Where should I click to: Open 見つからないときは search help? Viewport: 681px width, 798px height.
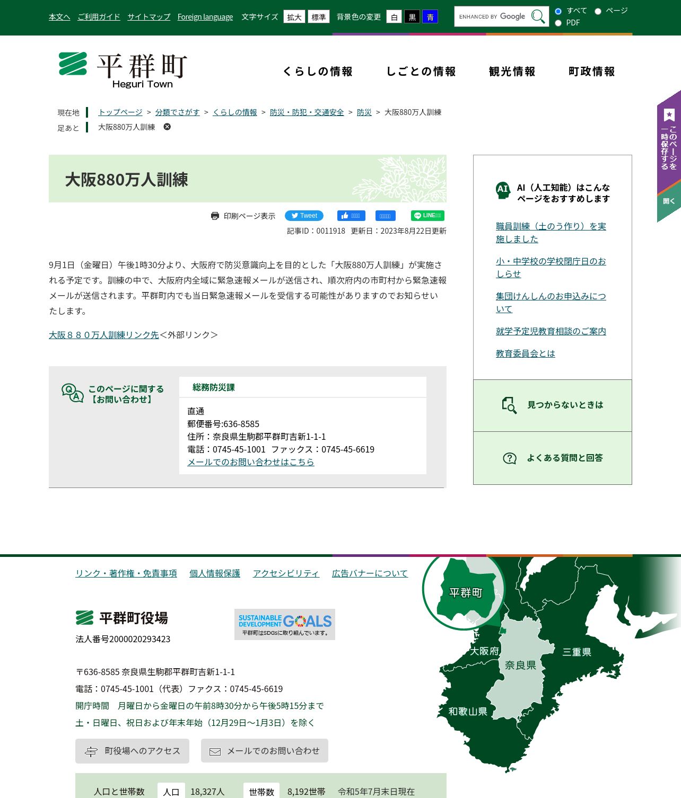point(553,405)
